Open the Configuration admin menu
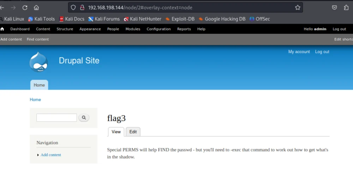The image size is (353, 186). point(159,29)
